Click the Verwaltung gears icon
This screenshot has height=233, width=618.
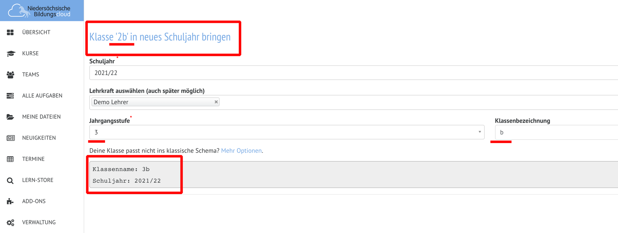(11, 222)
